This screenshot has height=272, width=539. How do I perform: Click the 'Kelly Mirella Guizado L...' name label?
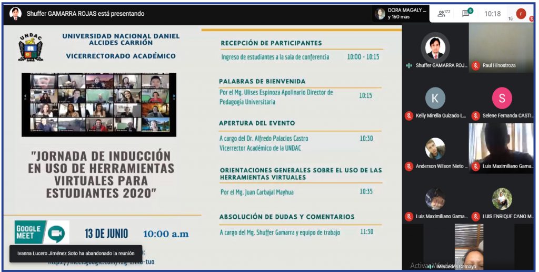pos(441,115)
